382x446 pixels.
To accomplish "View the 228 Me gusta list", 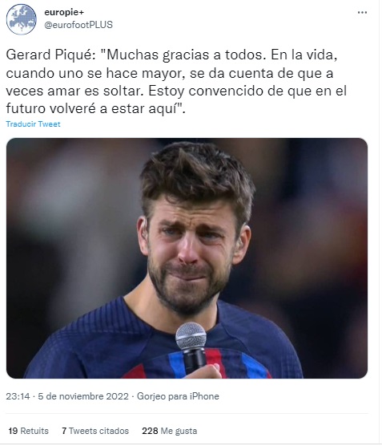I will point(170,431).
